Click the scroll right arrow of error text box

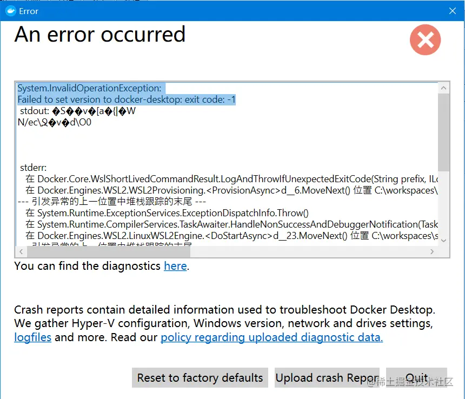point(432,251)
